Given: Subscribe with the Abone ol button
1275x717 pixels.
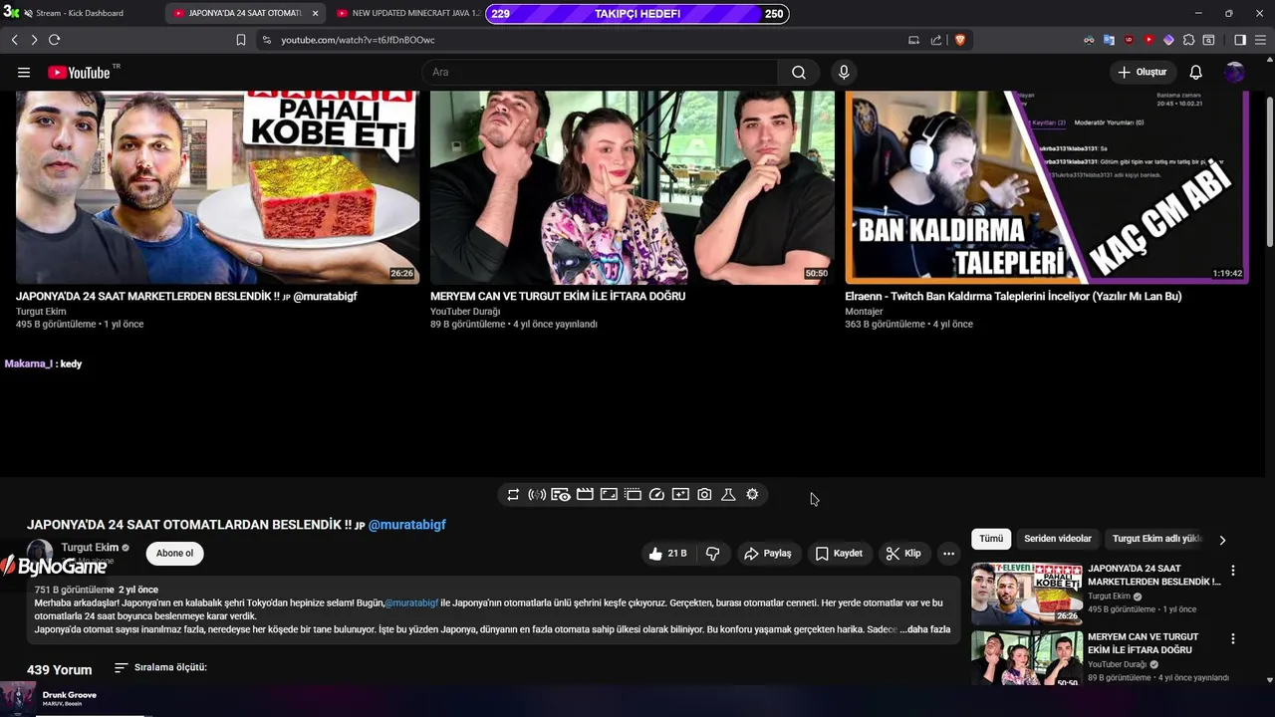Looking at the screenshot, I should click(174, 554).
